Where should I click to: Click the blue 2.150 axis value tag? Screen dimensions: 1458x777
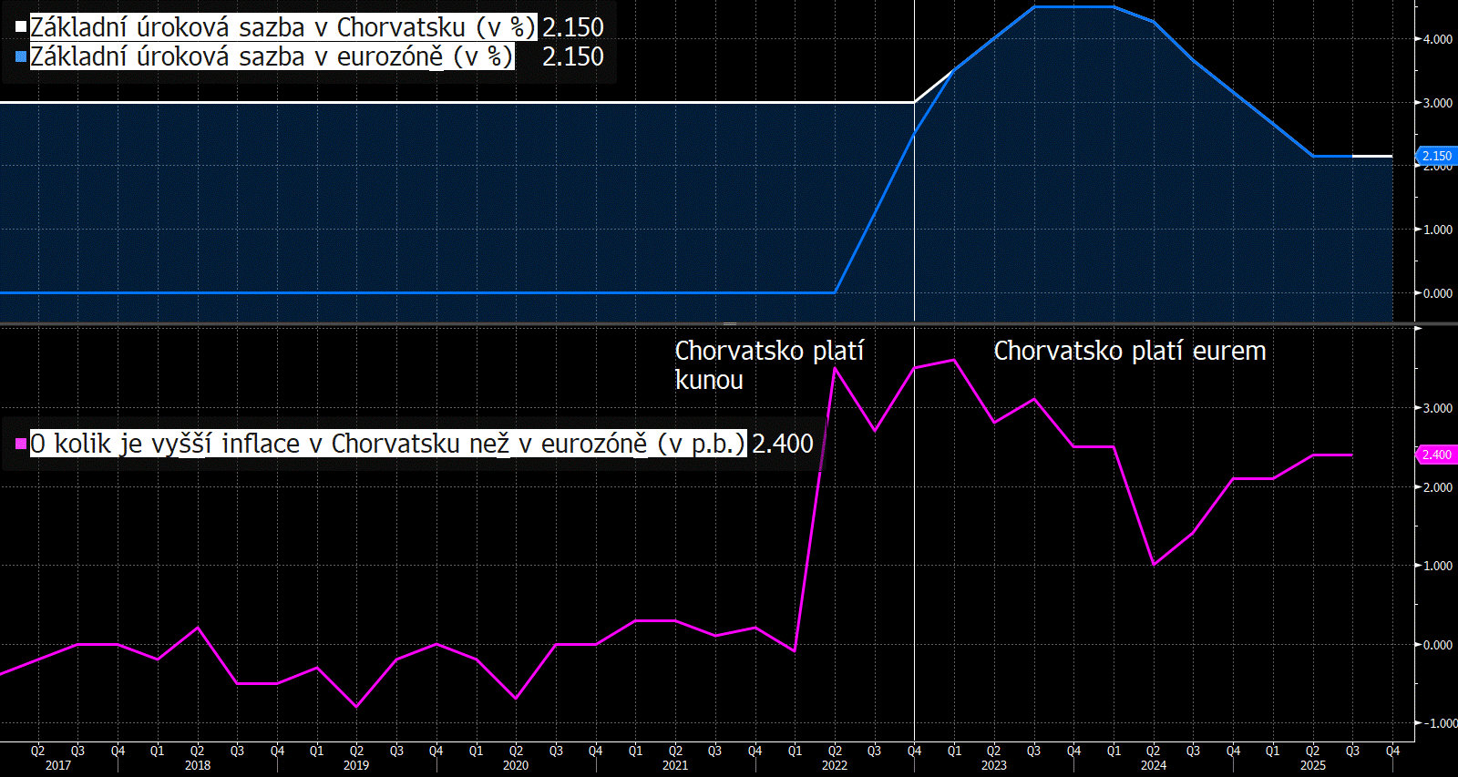(x=1437, y=156)
